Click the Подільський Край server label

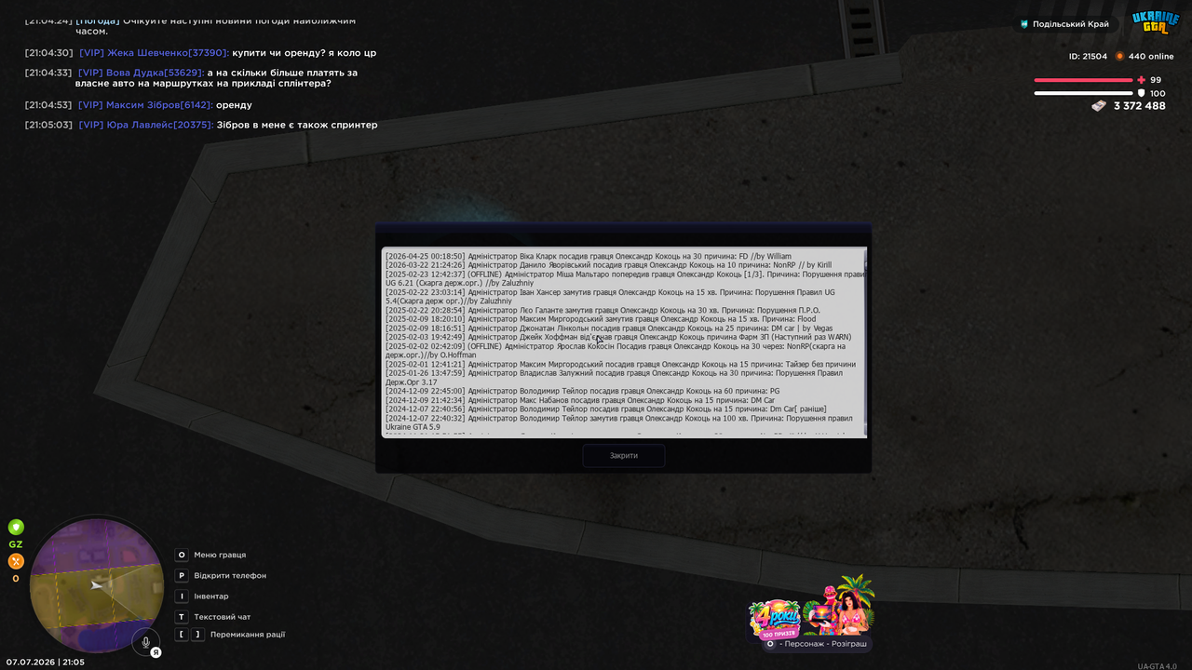click(1071, 24)
